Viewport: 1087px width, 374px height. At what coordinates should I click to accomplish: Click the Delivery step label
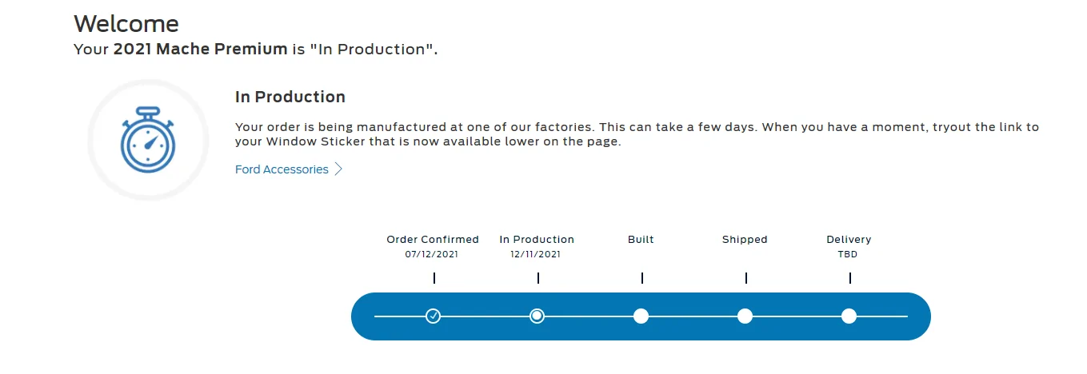[x=849, y=240]
